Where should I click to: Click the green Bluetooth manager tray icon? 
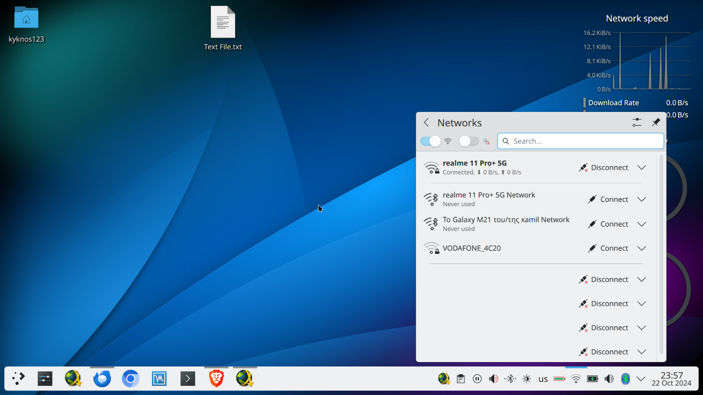click(x=625, y=379)
